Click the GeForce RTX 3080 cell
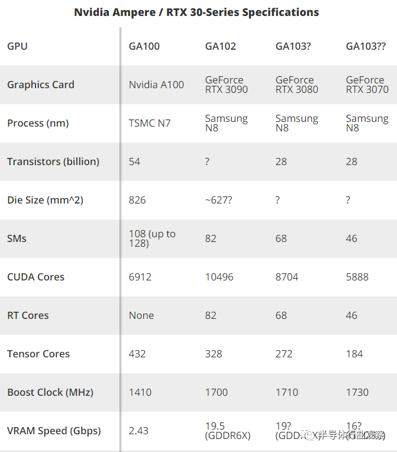This screenshot has height=452, width=397. (296, 85)
